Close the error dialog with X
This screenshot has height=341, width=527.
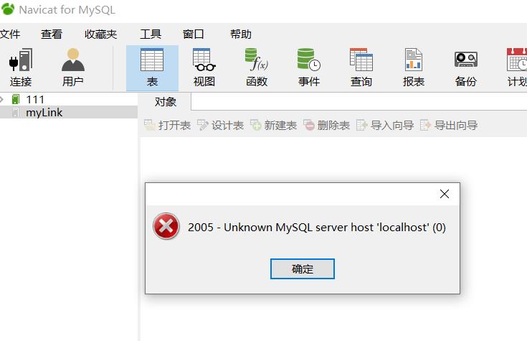(445, 194)
